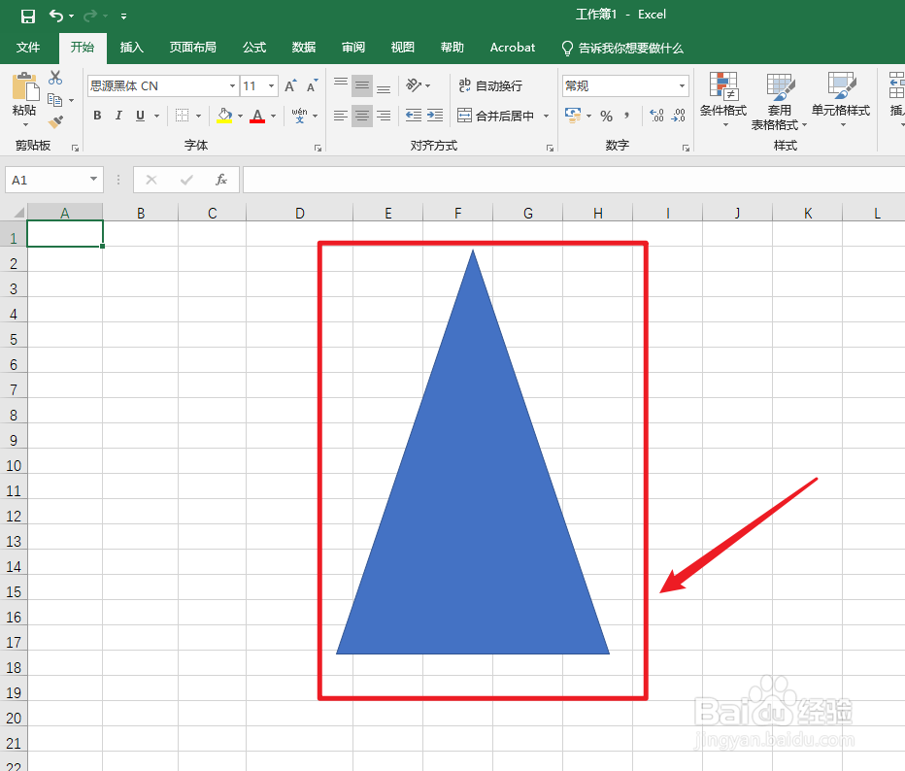Viewport: 905px width, 771px height.
Task: Click the percent style icon
Action: [x=606, y=116]
